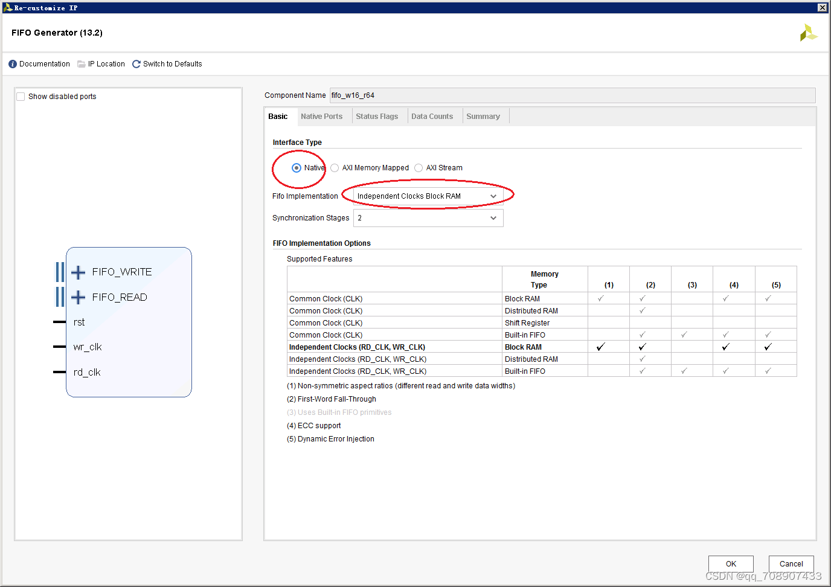This screenshot has width=831, height=587.
Task: Expand the FIFO_WRITE interface plus icon
Action: point(78,272)
